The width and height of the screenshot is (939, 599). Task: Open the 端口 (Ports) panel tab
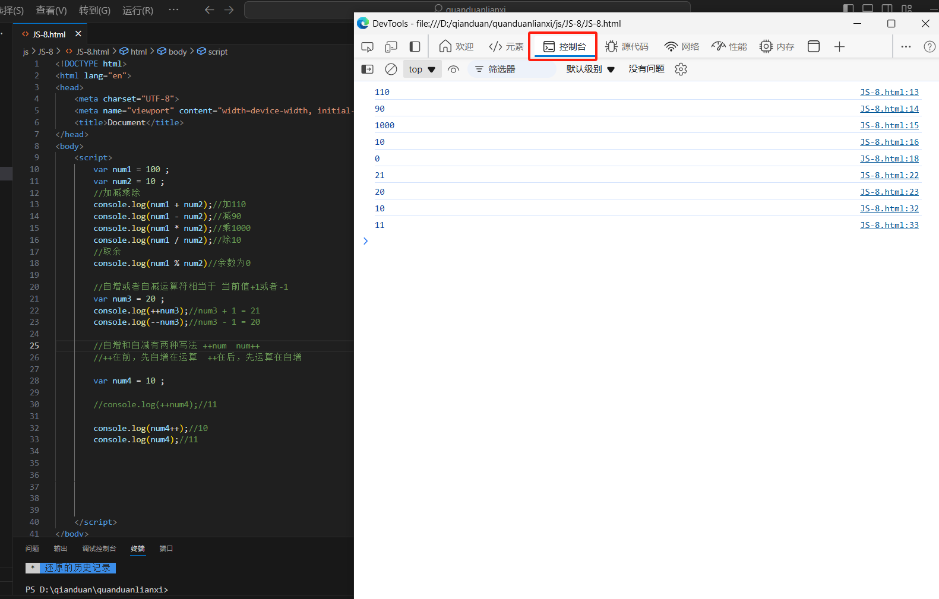point(166,549)
